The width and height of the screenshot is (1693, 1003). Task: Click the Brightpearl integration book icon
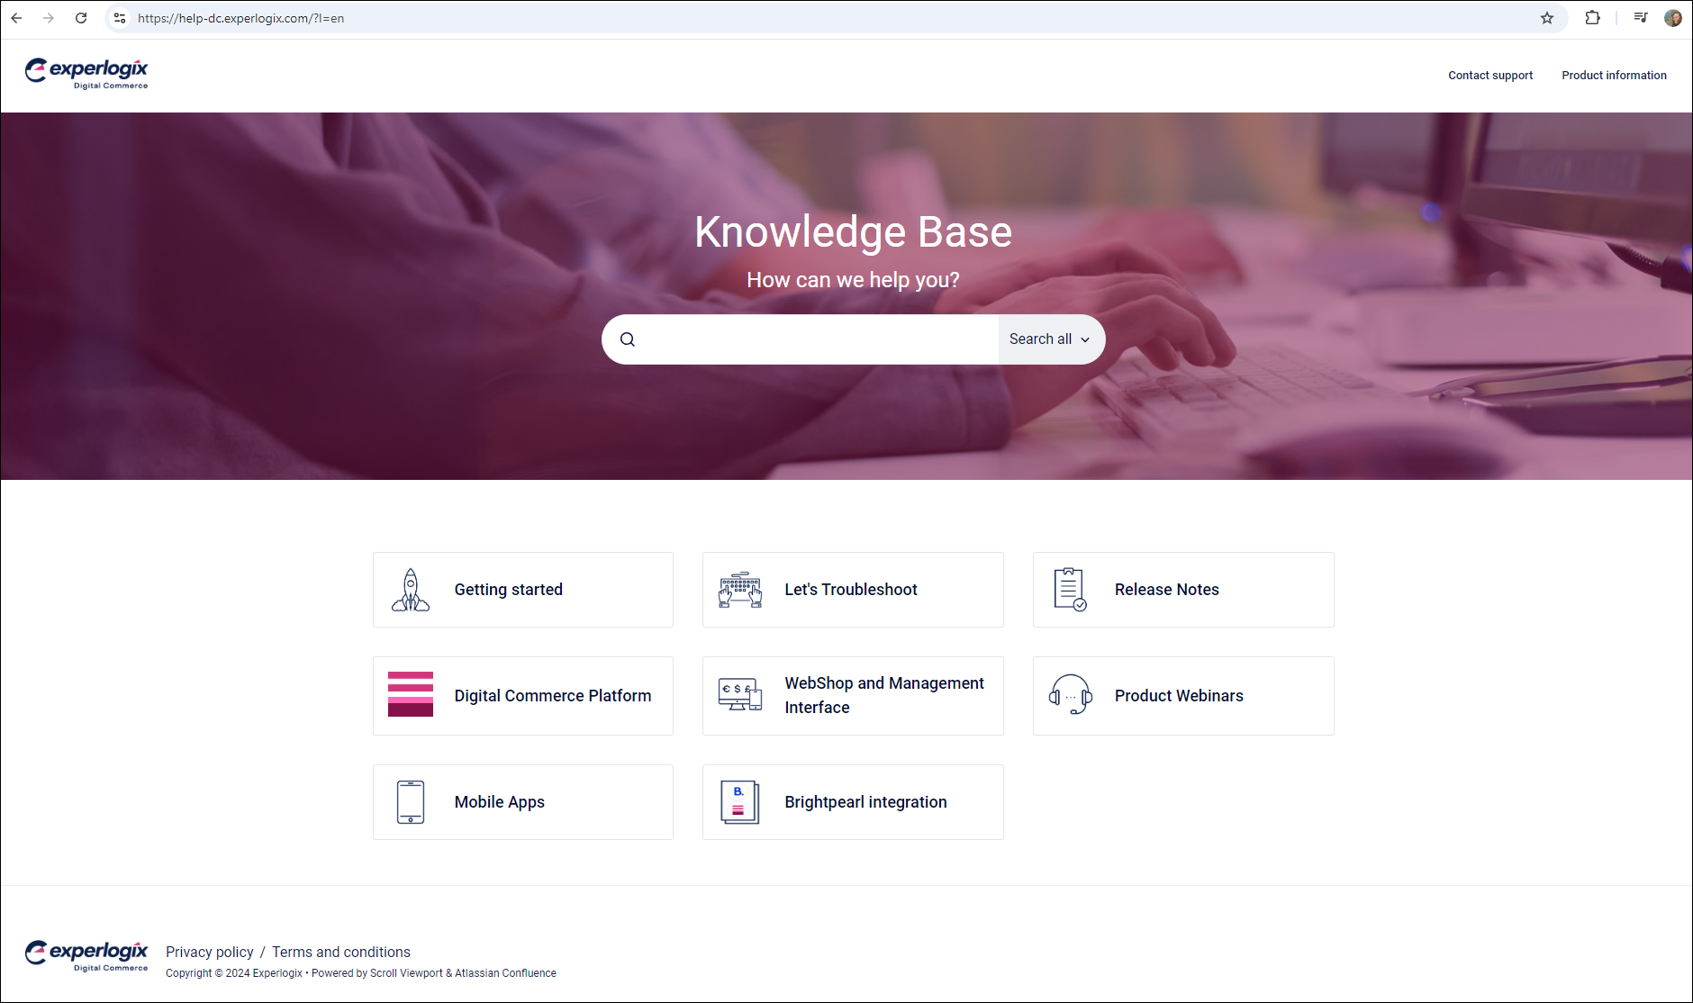(740, 801)
